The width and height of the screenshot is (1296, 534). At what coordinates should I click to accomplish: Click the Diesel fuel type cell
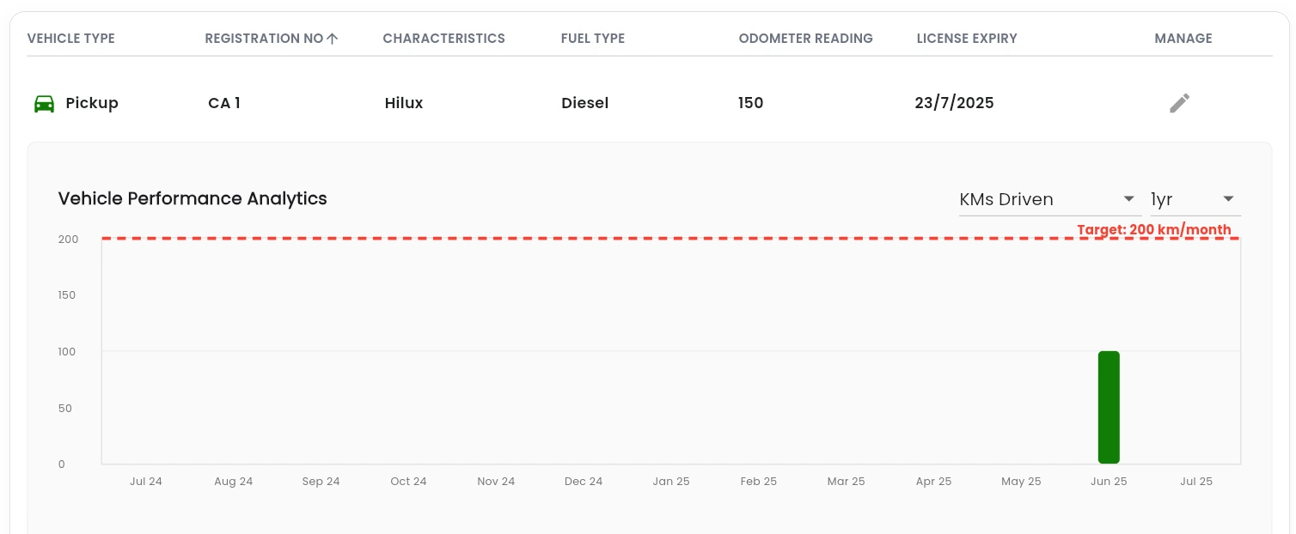(584, 103)
